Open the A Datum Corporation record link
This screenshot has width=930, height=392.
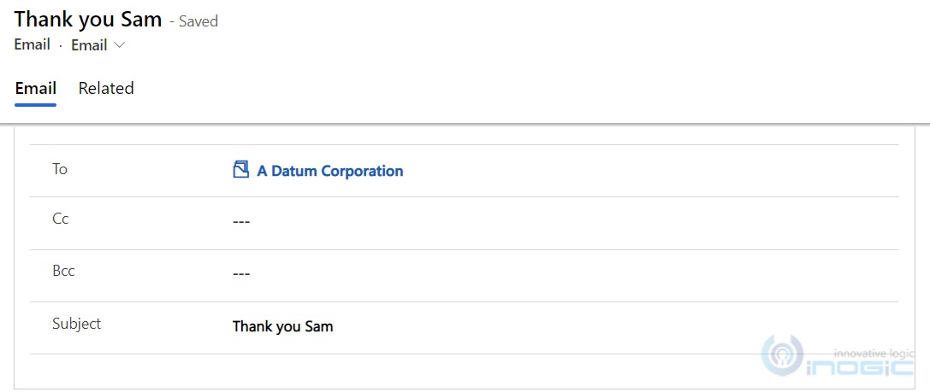pos(329,171)
